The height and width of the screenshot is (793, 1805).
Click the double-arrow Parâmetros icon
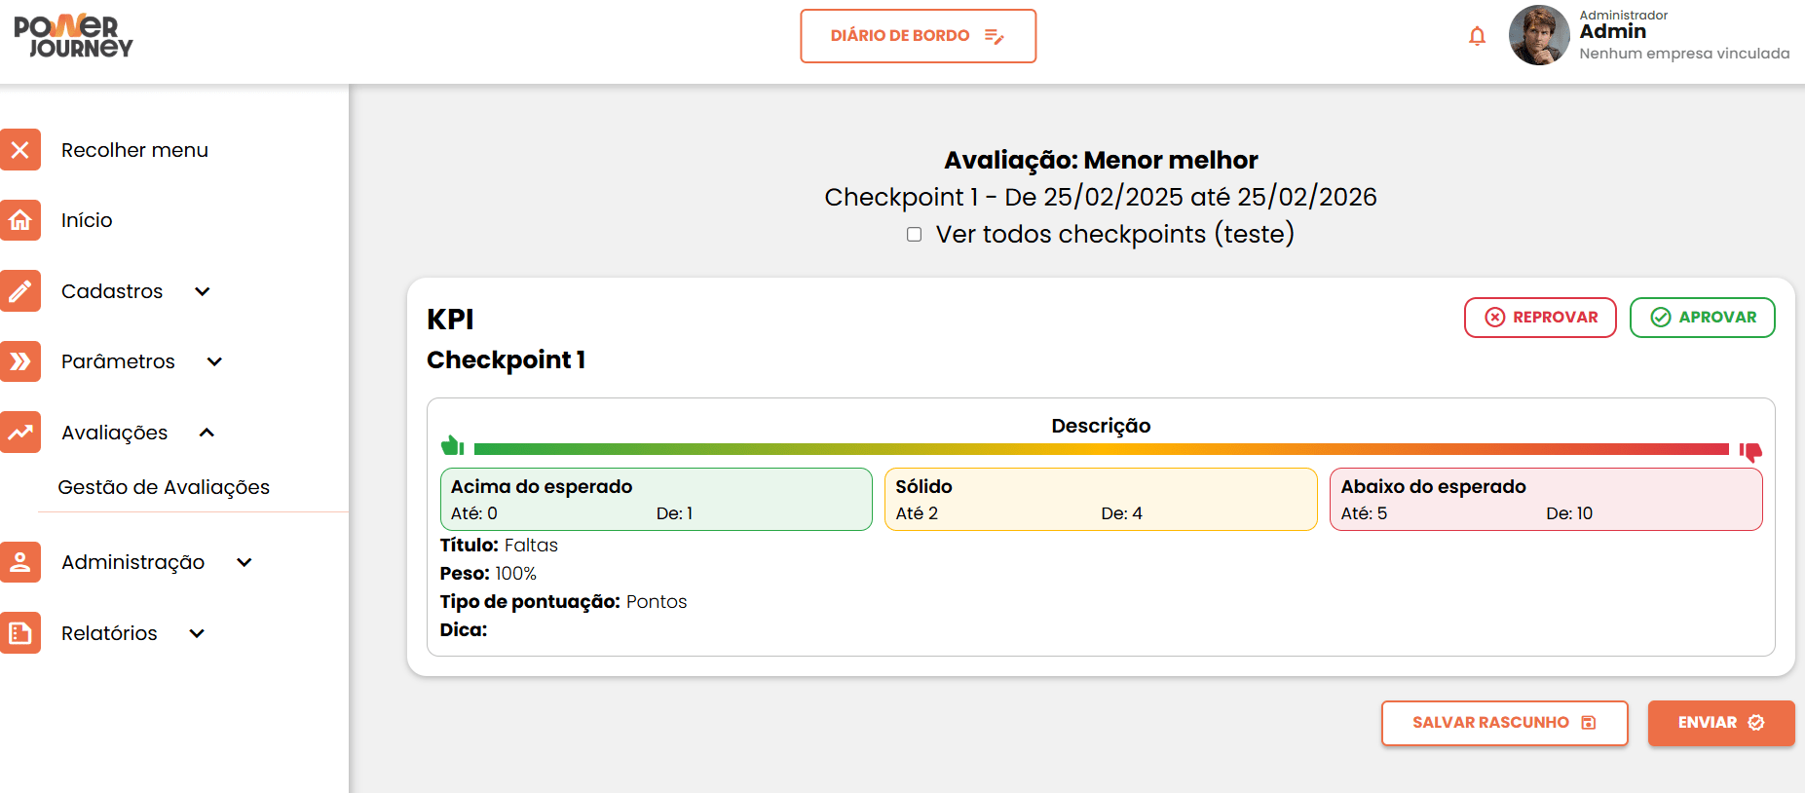click(x=19, y=361)
